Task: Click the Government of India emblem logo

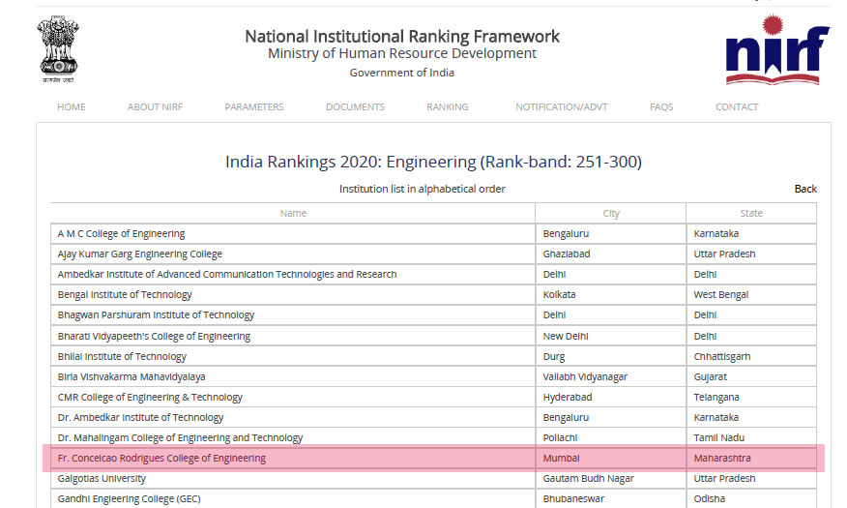Action: 60,48
